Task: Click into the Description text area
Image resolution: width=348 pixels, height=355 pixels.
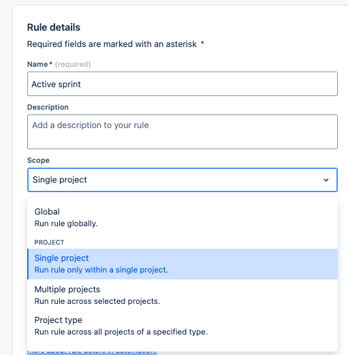Action: click(183, 132)
